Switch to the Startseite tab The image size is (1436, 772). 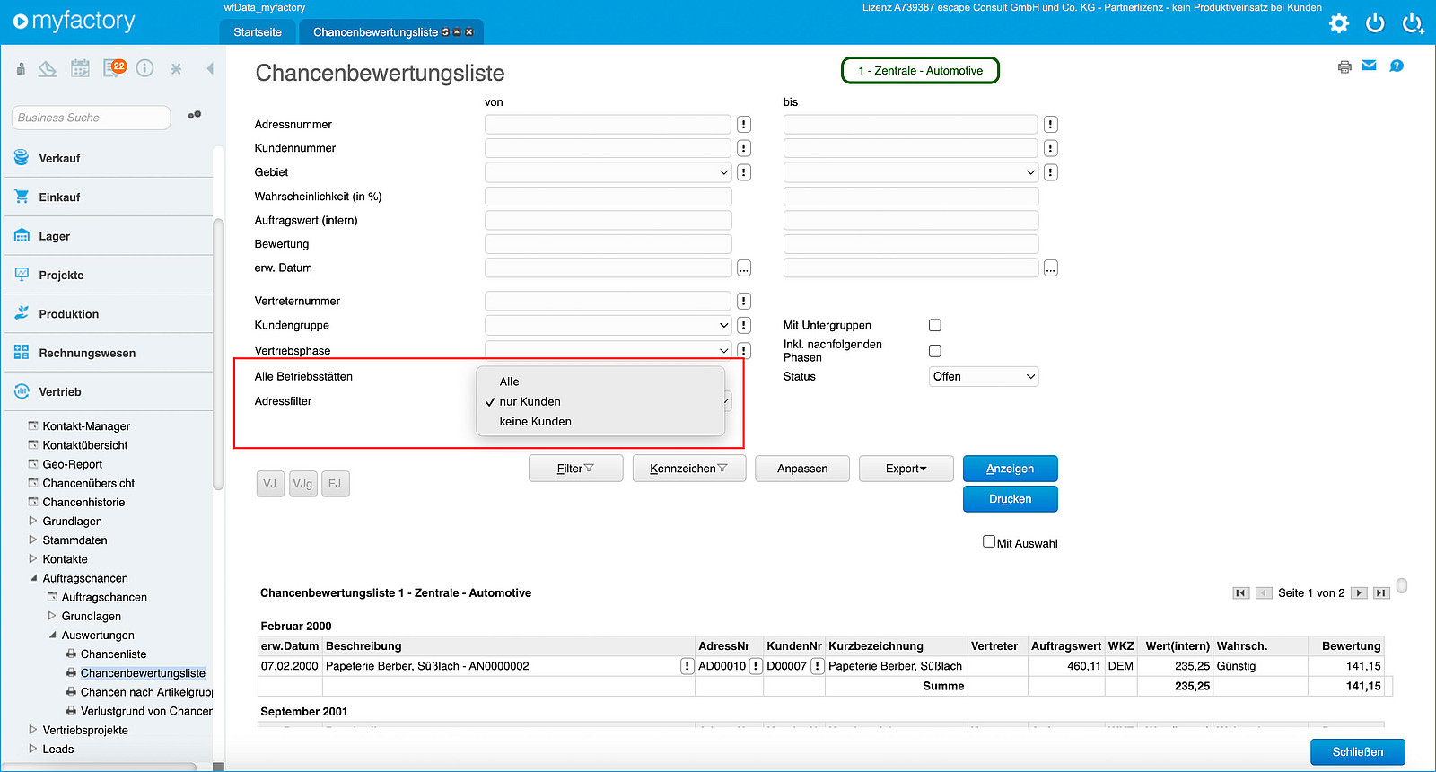point(258,32)
